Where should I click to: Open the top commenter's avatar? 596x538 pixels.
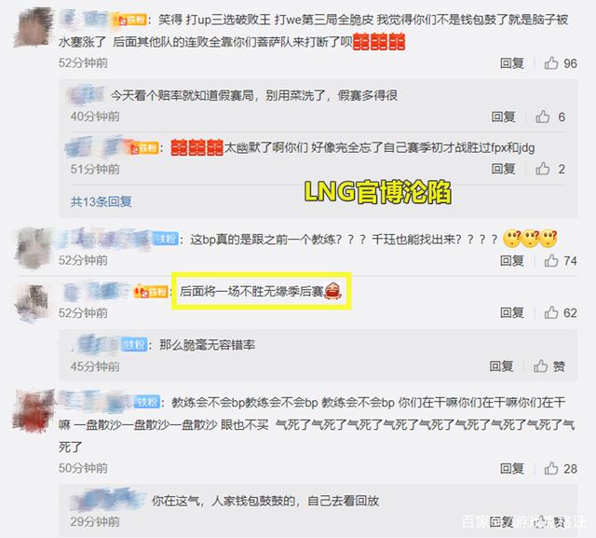coord(33,28)
